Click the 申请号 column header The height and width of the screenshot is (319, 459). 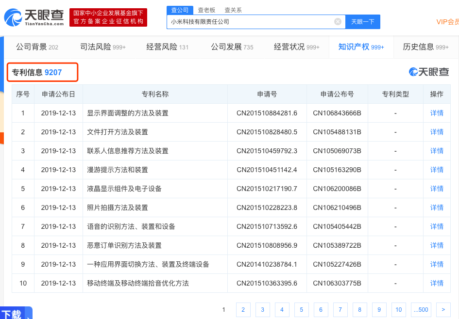(267, 94)
